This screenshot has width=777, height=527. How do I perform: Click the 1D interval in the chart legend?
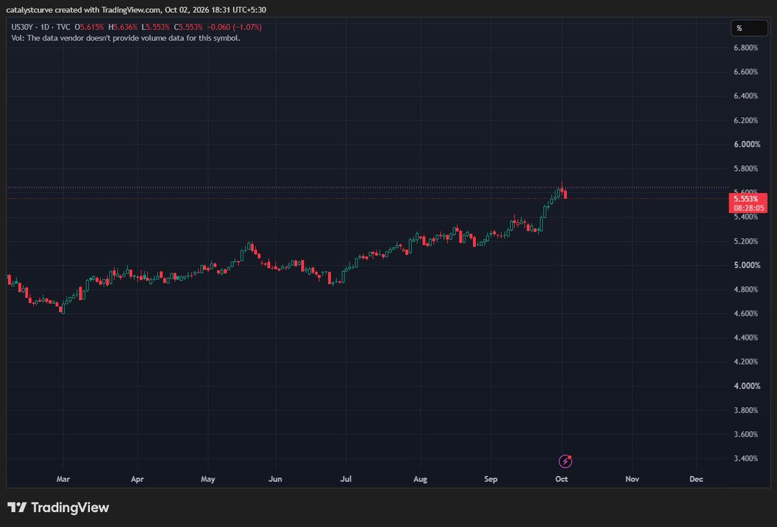(x=45, y=27)
